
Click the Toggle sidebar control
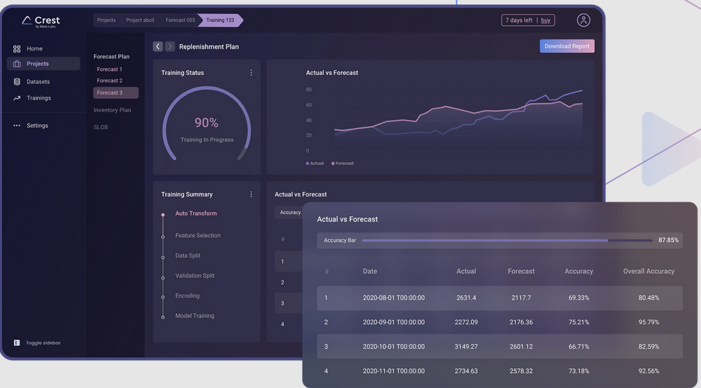pos(37,343)
